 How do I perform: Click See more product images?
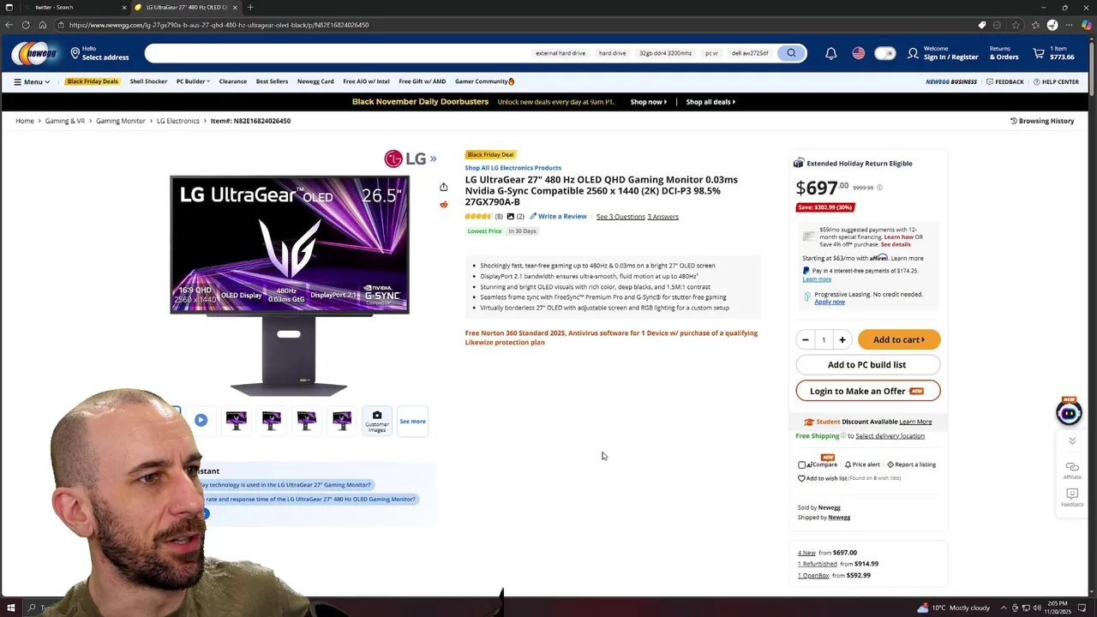[412, 422]
